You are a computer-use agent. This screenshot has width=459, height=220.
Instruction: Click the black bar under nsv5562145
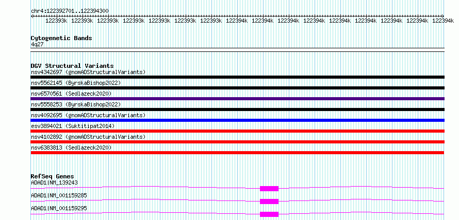pyautogui.click(x=238, y=88)
